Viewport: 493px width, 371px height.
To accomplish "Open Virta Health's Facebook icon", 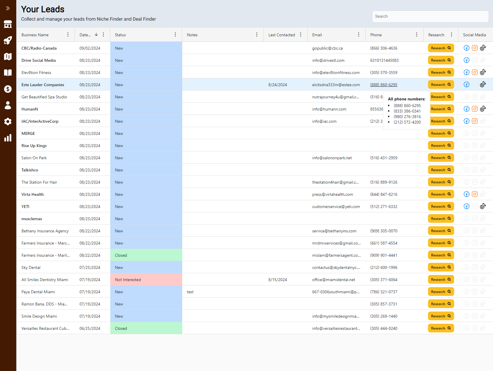I will tap(467, 194).
